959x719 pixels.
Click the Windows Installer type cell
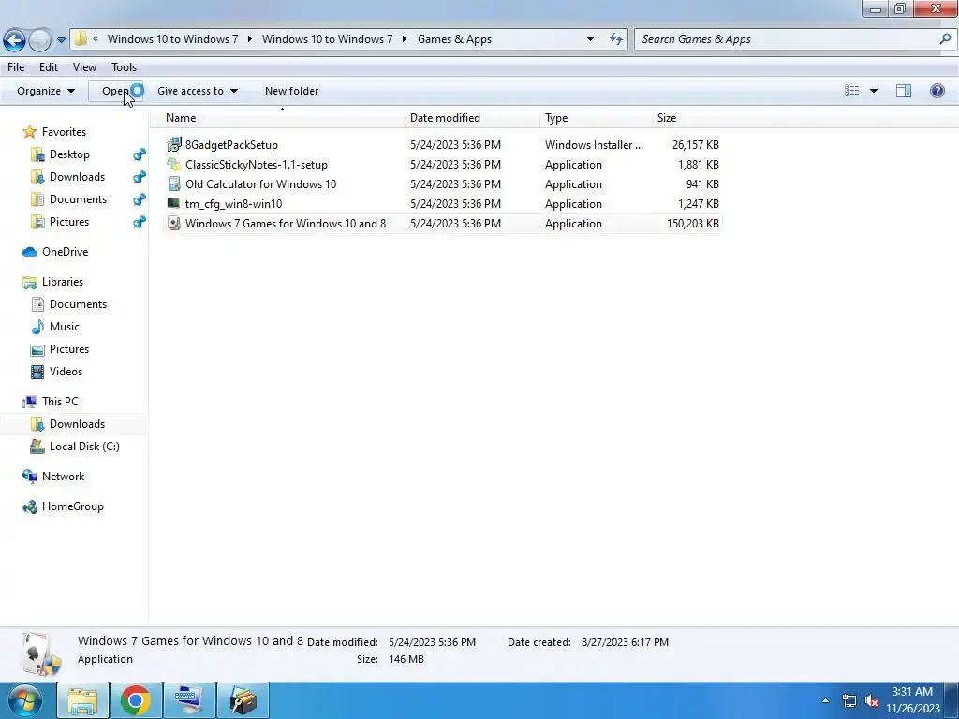coord(594,145)
